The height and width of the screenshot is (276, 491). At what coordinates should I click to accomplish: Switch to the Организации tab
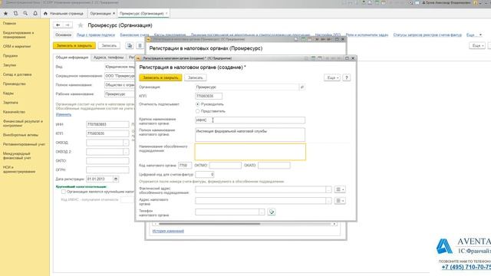101,14
